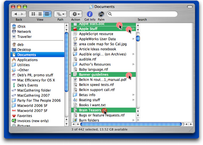
Task: Open Deb's PR, promo stuff
Action: click(x=38, y=75)
